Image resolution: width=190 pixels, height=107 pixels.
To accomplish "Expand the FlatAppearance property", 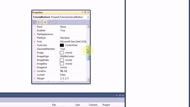I will click(34, 34).
